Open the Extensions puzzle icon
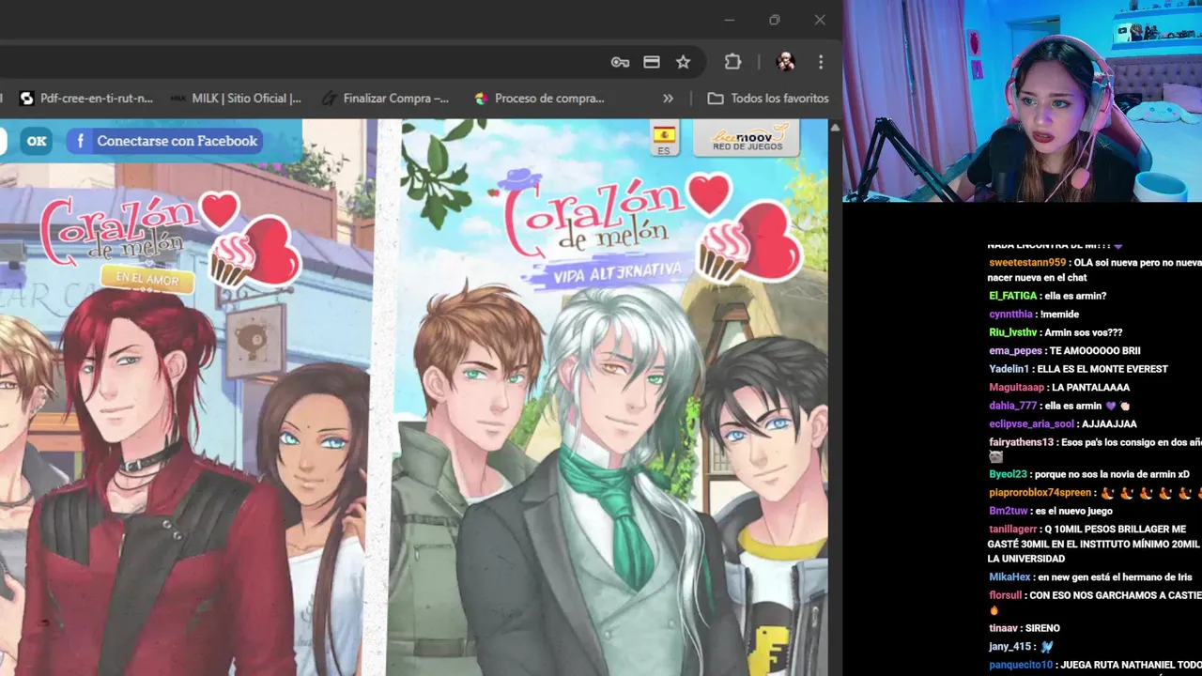 click(733, 62)
